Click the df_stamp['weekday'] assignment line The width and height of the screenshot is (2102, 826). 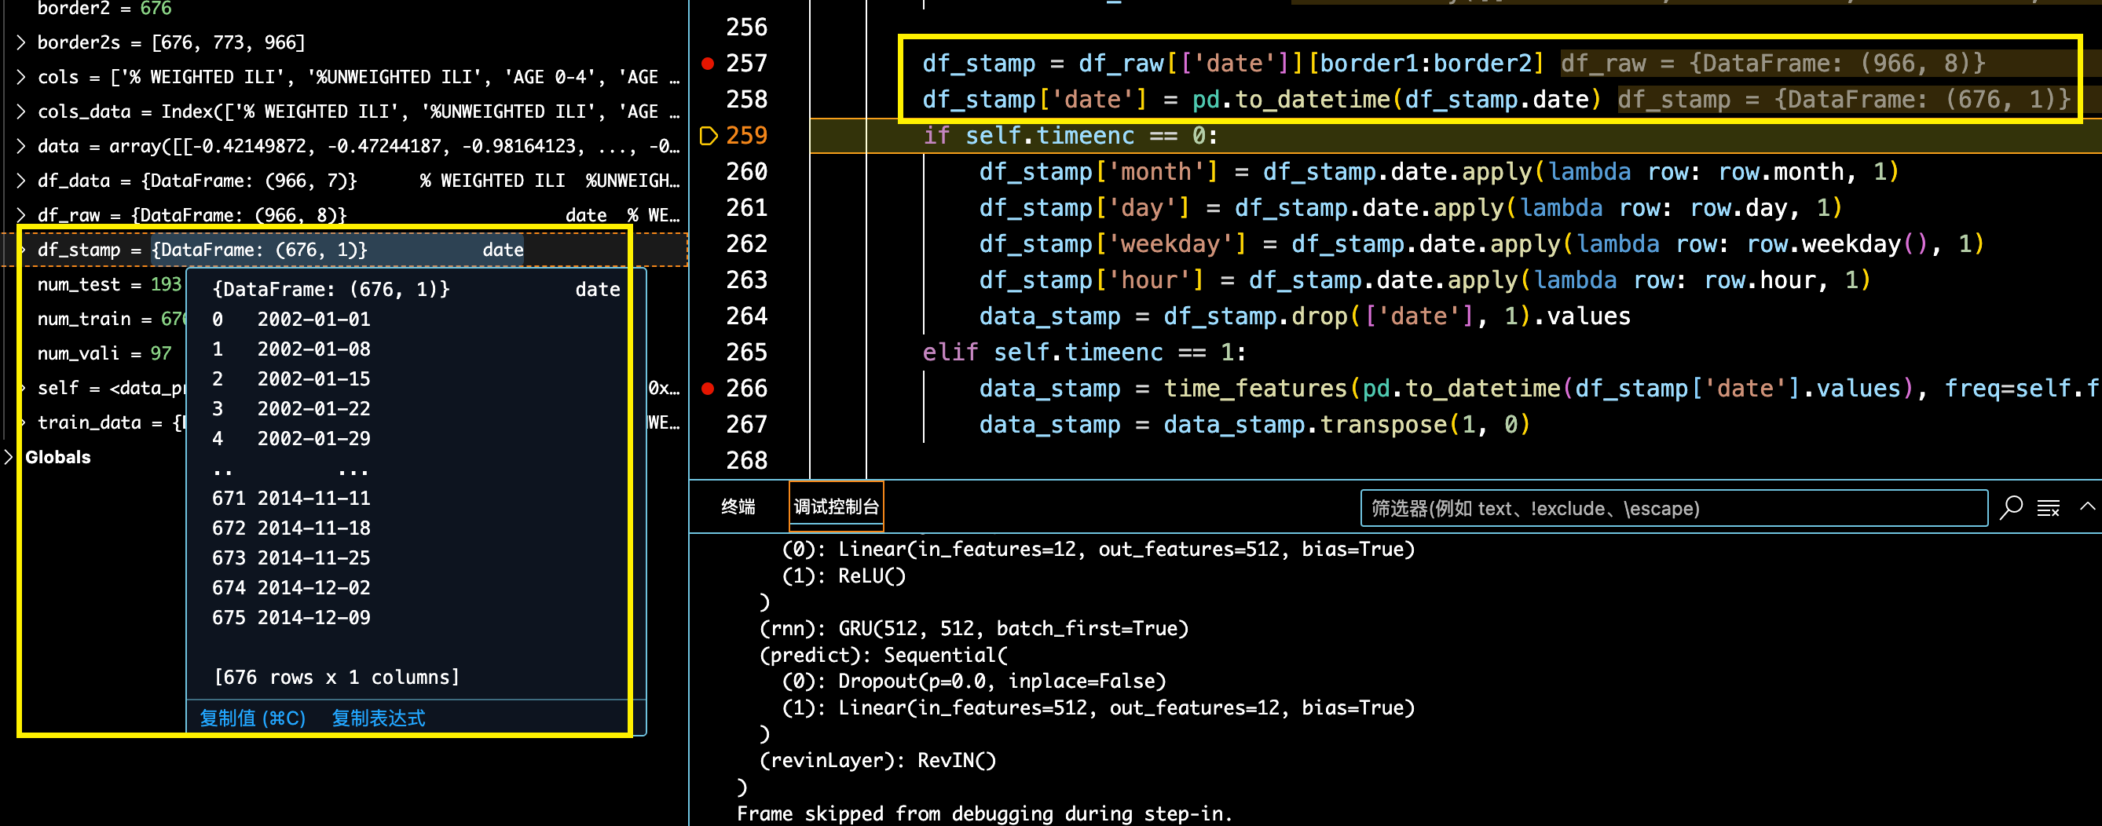click(x=1481, y=244)
